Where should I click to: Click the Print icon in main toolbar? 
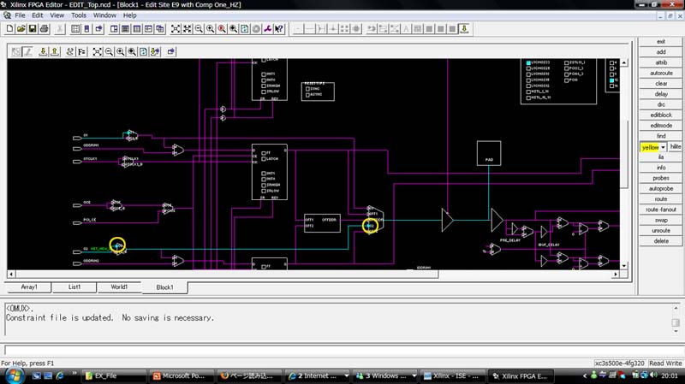45,29
